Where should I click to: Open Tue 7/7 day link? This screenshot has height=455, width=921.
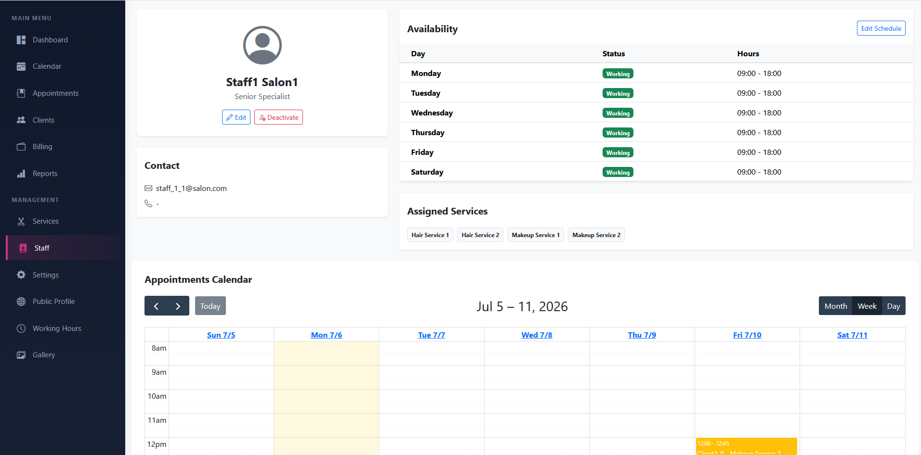(432, 335)
